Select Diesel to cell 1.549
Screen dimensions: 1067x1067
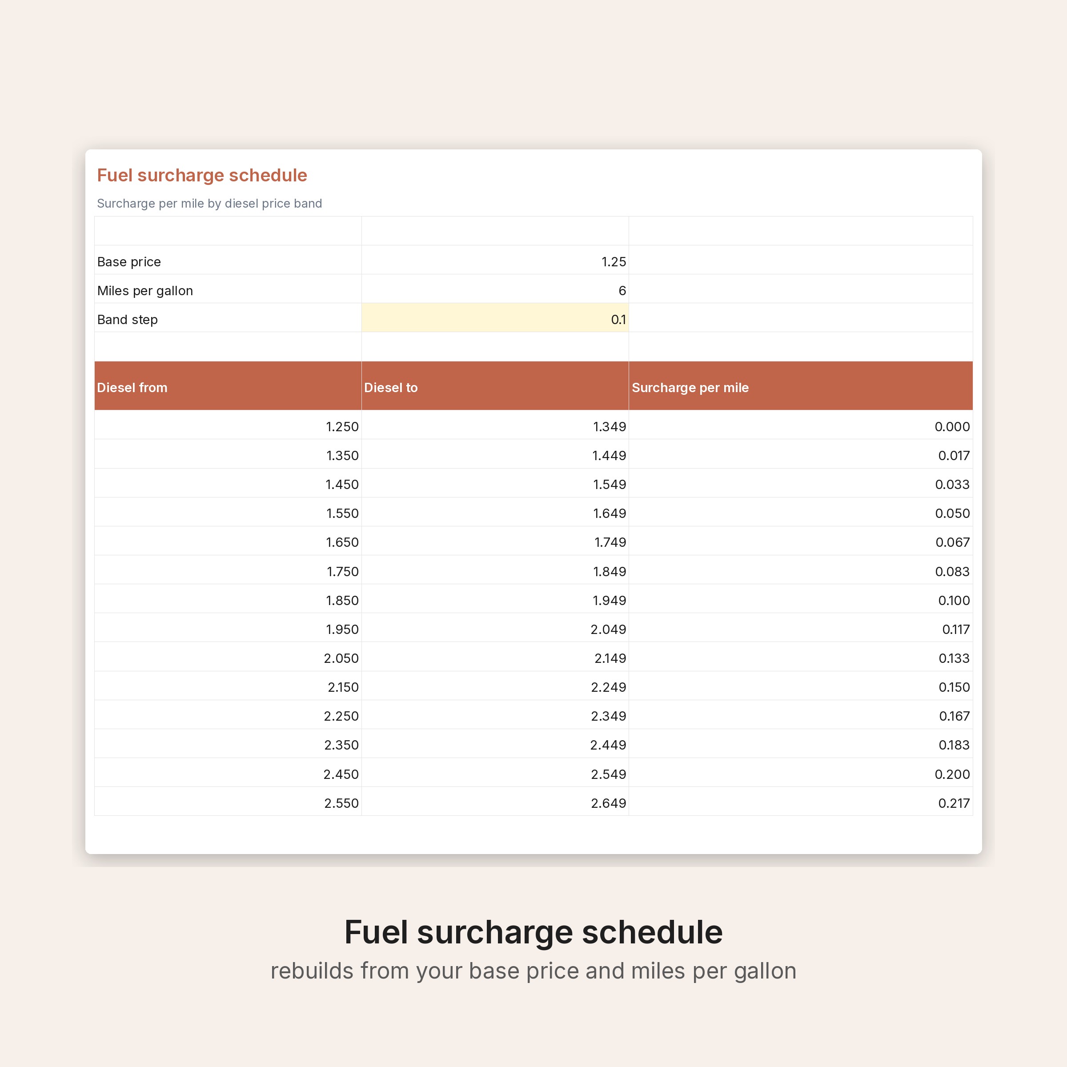[495, 483]
